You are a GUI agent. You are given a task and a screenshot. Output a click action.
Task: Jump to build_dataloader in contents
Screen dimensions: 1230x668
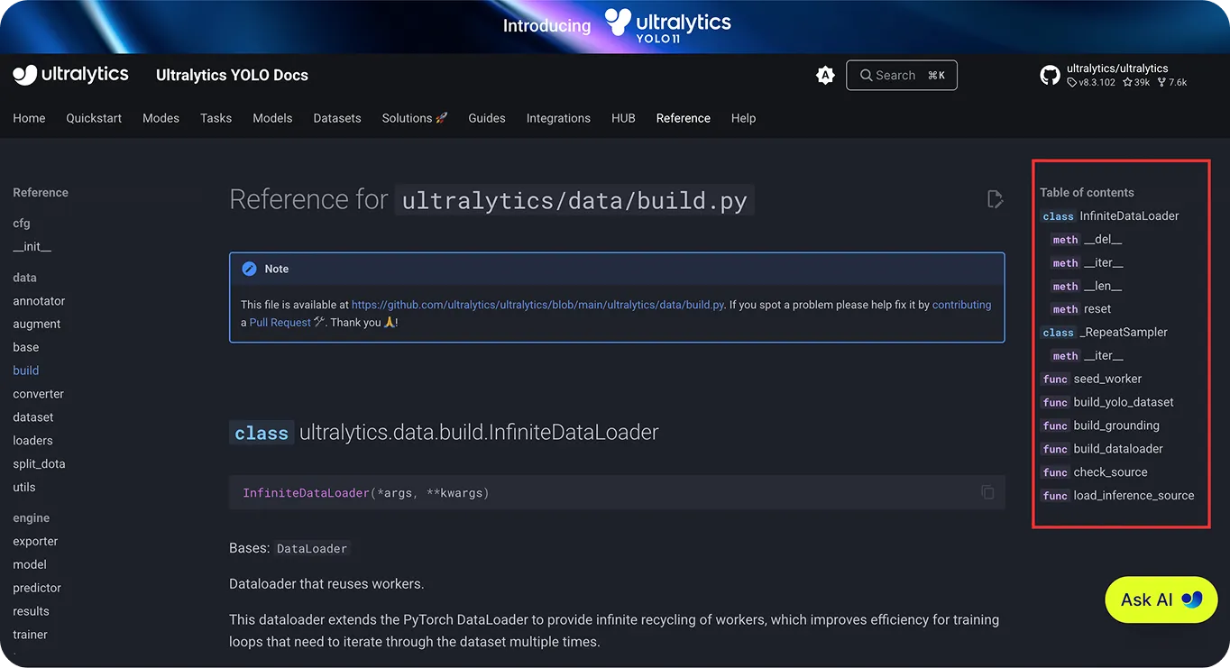[x=1102, y=449]
